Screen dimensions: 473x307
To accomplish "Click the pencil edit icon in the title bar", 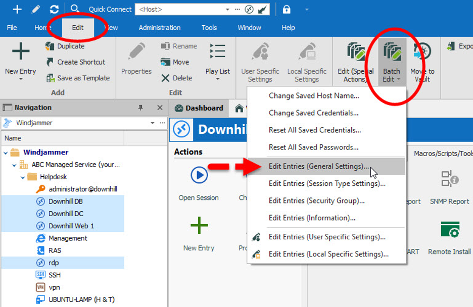I will click(x=36, y=9).
